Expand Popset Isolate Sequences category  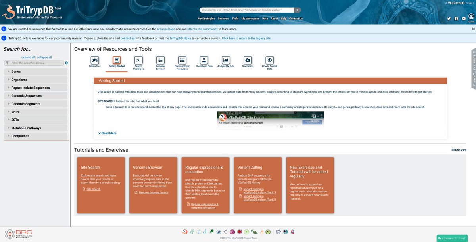coord(36,88)
